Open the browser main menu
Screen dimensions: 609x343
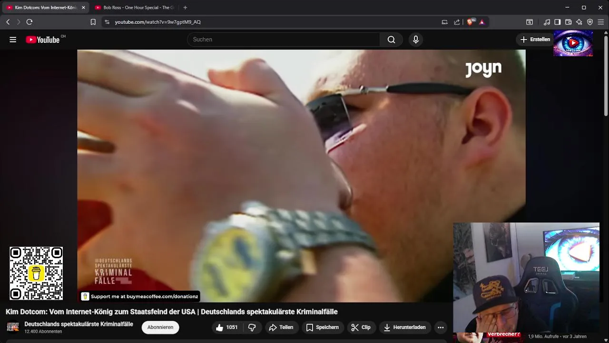point(600,22)
